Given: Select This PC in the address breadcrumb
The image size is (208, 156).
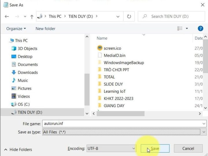Looking at the screenshot, I should (x=55, y=16).
